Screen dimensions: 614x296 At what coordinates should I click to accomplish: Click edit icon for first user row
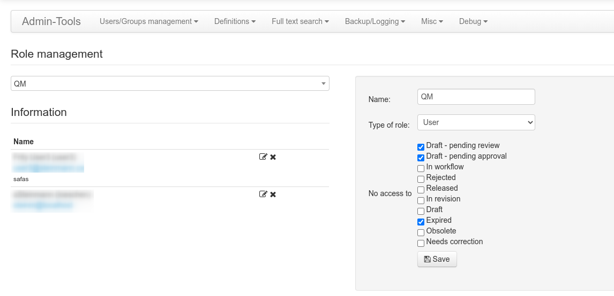pyautogui.click(x=263, y=157)
